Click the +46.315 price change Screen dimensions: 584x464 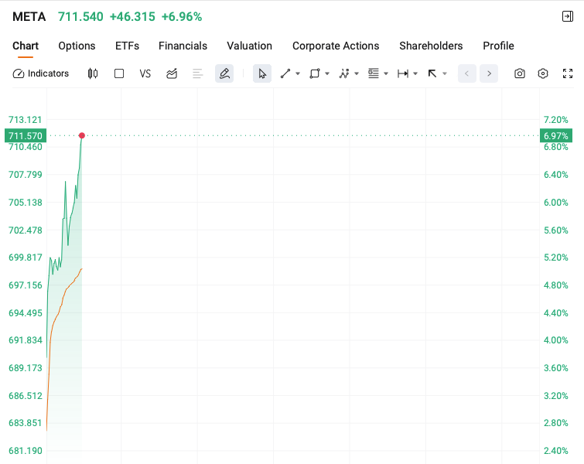coord(132,17)
